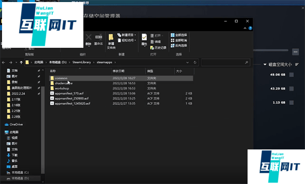The width and height of the screenshot is (305, 184).
Task: Go forward with the right arrow
Action: click(11, 63)
